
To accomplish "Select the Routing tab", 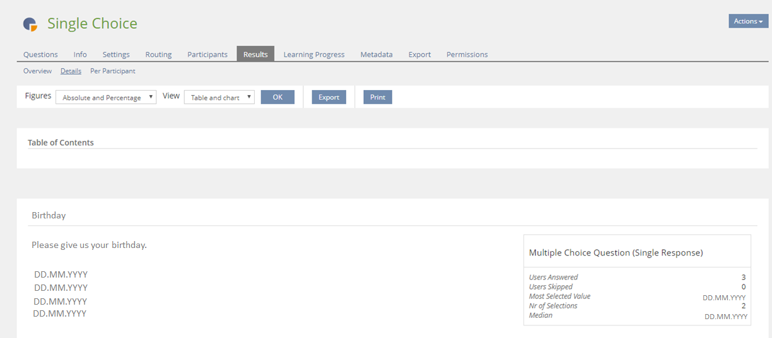I will (158, 55).
